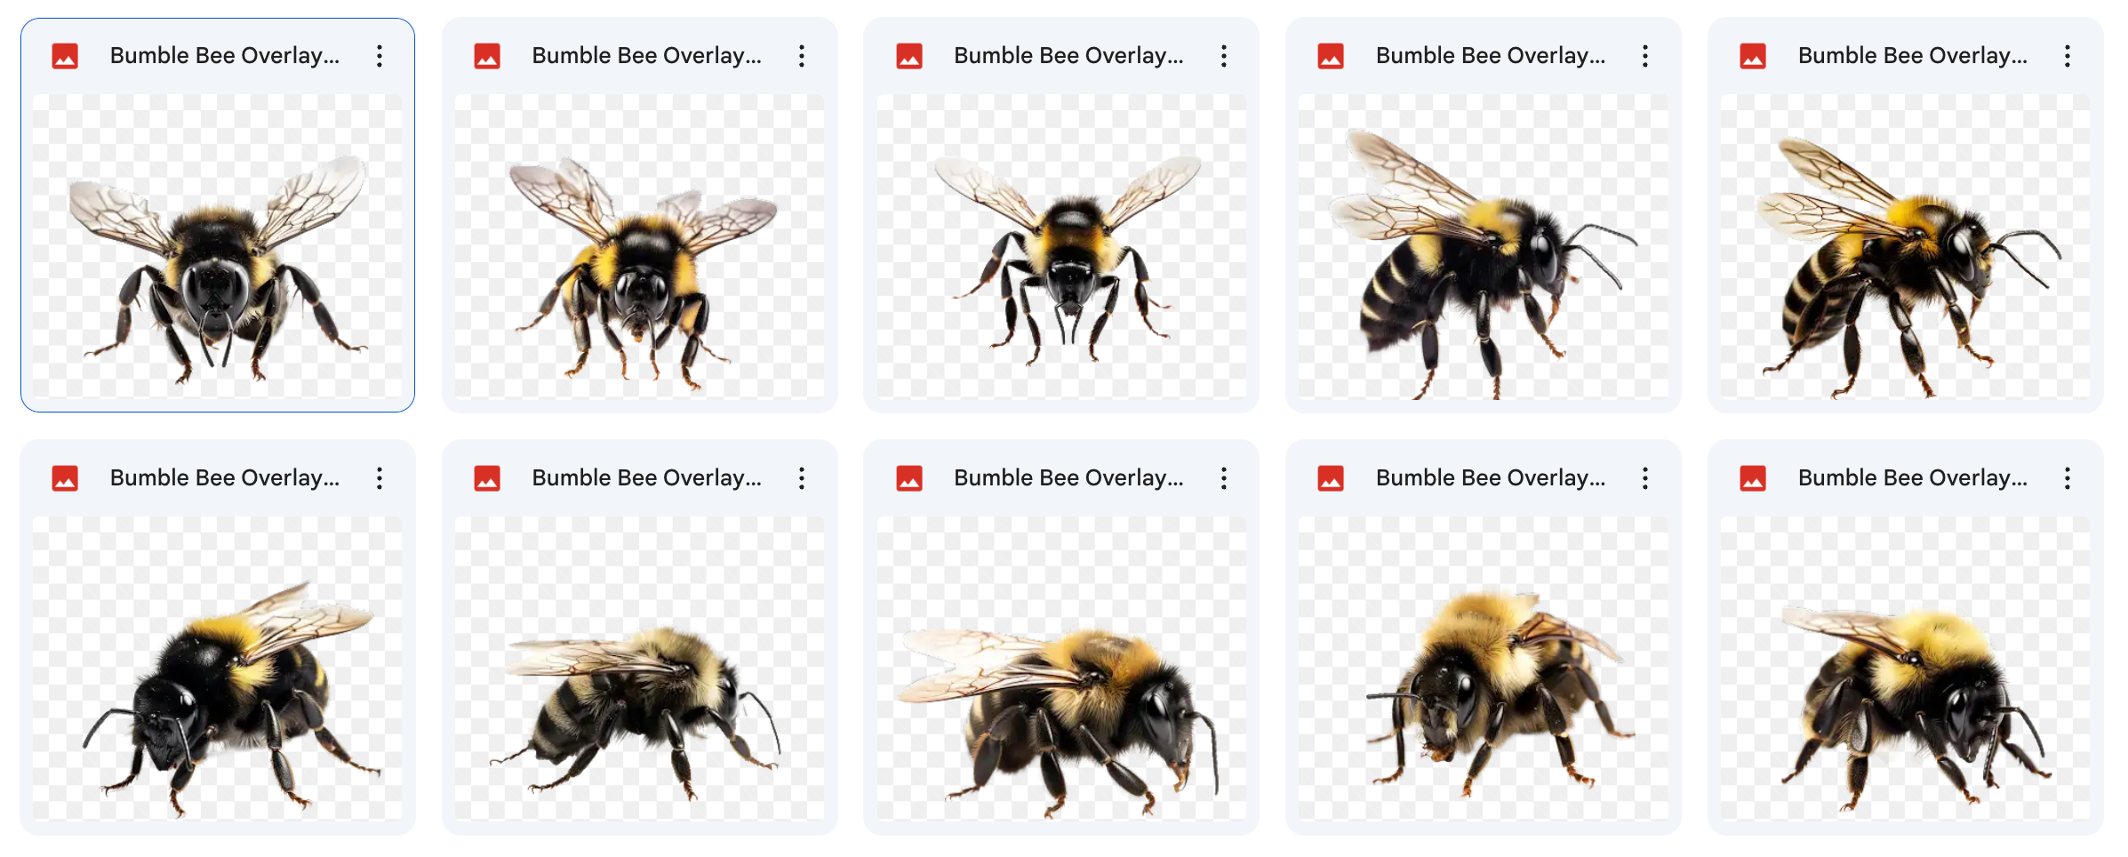Screen dimensions: 2128x857
Task: Click red image file icon on the selected card
Action: [x=65, y=56]
